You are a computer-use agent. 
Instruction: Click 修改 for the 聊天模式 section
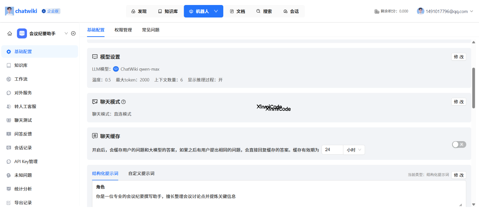pyautogui.click(x=458, y=101)
